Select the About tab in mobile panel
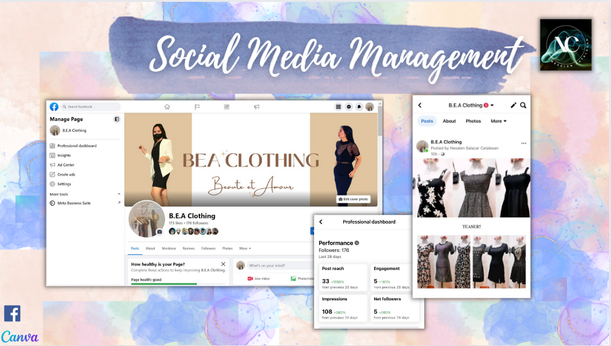The height and width of the screenshot is (346, 611). pos(450,121)
